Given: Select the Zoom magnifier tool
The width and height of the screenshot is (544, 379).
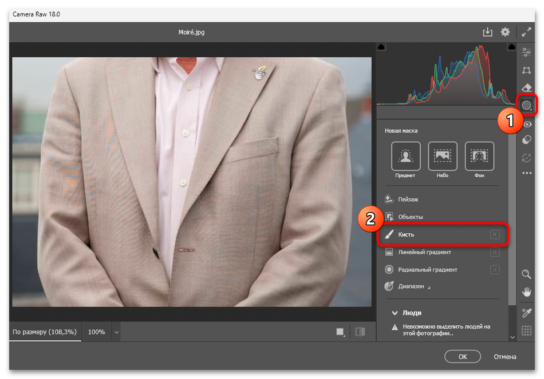Looking at the screenshot, I should (526, 274).
